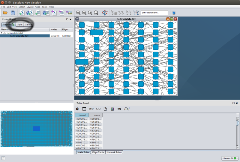Import table from file icon

coord(38,13)
